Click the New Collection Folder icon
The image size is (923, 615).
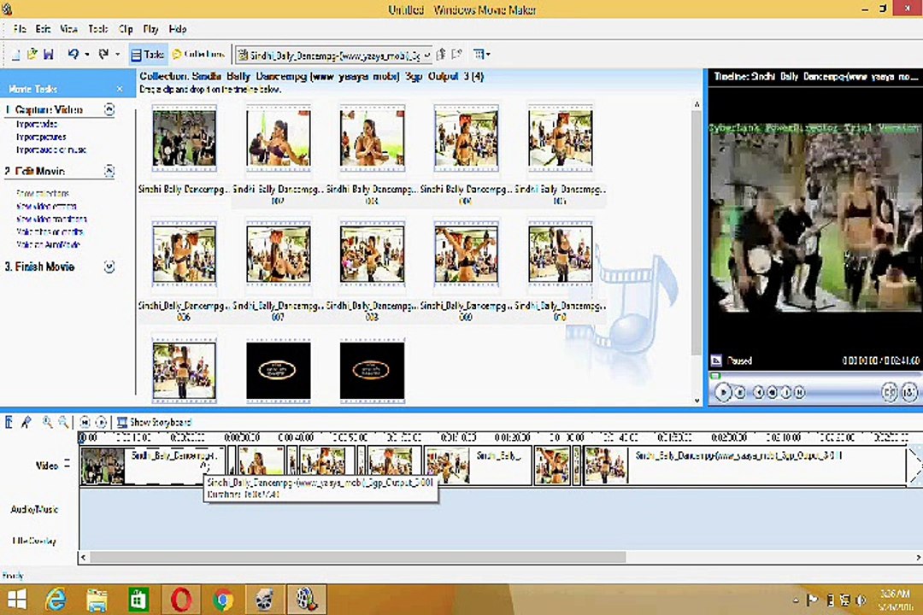[456, 54]
